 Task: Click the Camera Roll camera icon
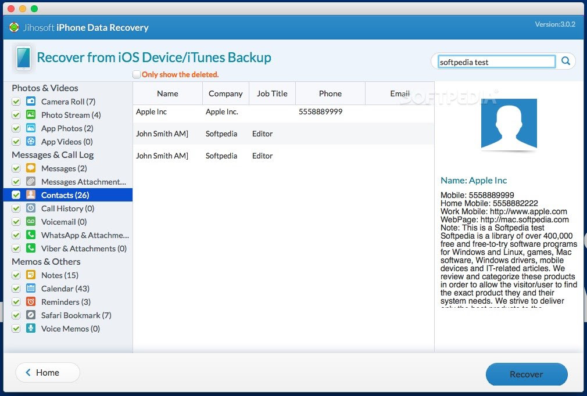(31, 102)
